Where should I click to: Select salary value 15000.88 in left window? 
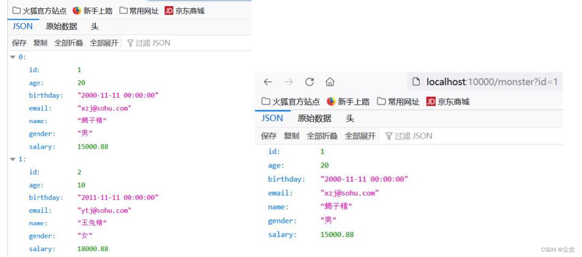click(x=93, y=147)
